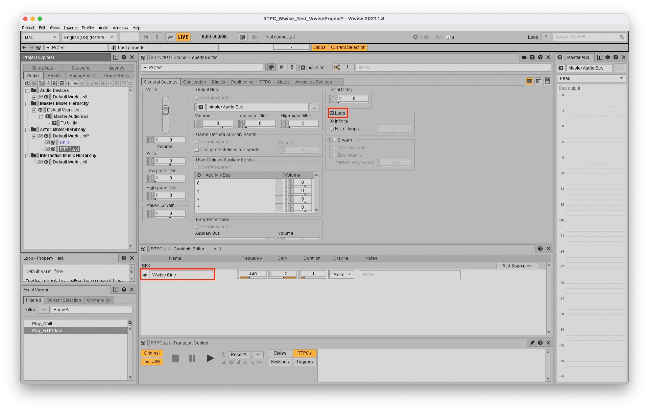Open the Mono channel dropdown
The width and height of the screenshot is (649, 411).
(342, 275)
